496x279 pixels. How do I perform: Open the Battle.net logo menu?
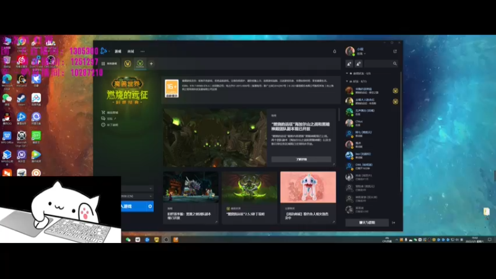pyautogui.click(x=104, y=51)
